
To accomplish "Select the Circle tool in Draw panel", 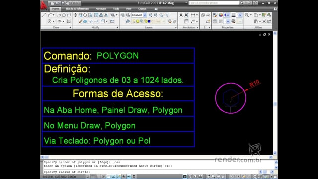I will 50,21.
